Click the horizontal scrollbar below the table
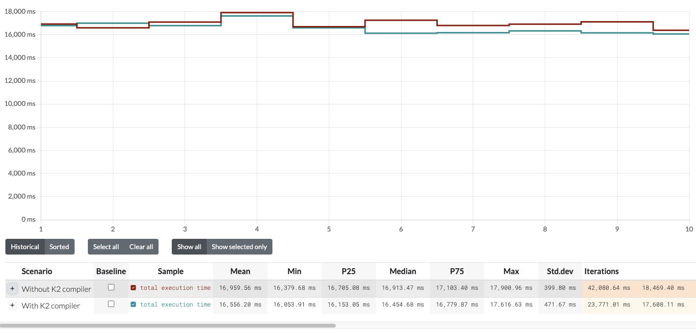Viewport: 696px width, 333px height. (x=167, y=325)
